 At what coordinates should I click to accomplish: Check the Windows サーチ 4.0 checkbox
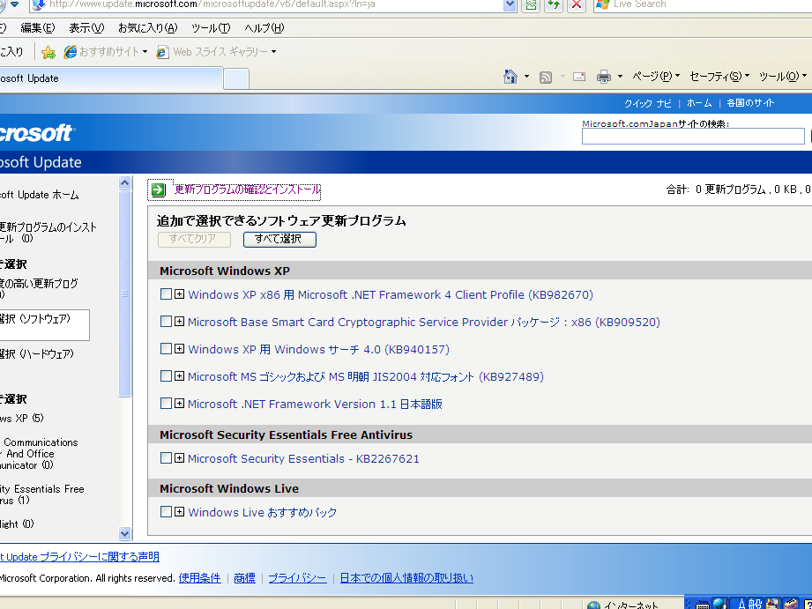(166, 348)
